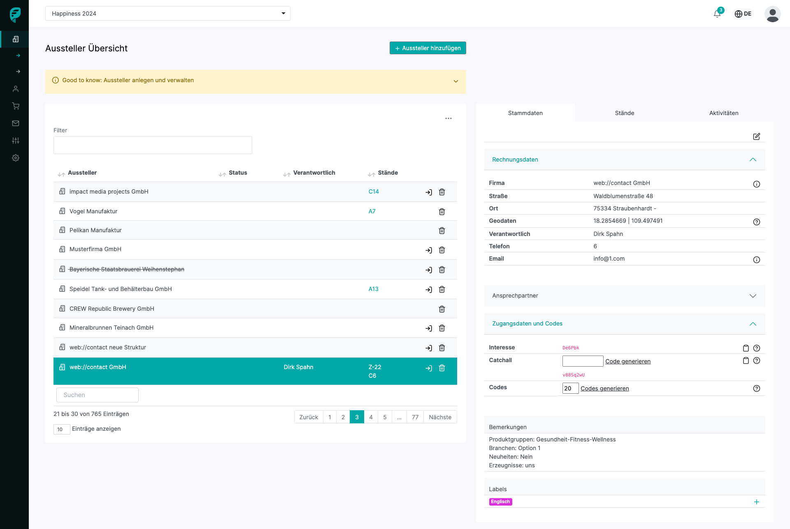This screenshot has width=790, height=529.
Task: Switch to the Stände tab
Action: (624, 113)
